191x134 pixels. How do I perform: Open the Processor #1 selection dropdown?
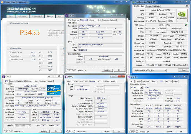pyautogui.click(x=23, y=126)
